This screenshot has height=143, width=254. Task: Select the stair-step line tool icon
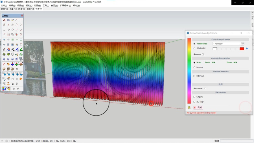point(4,35)
